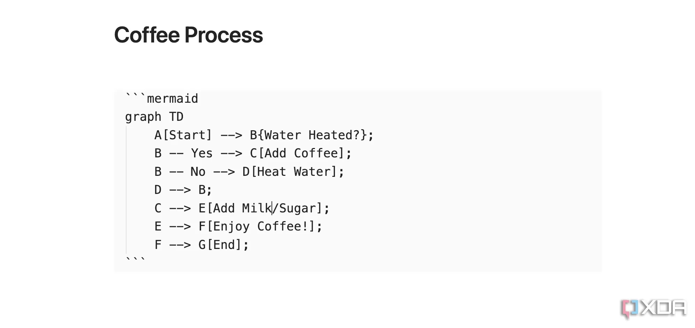Click the graph keyword in the code
Screen dimensions: 695x328
coord(143,117)
